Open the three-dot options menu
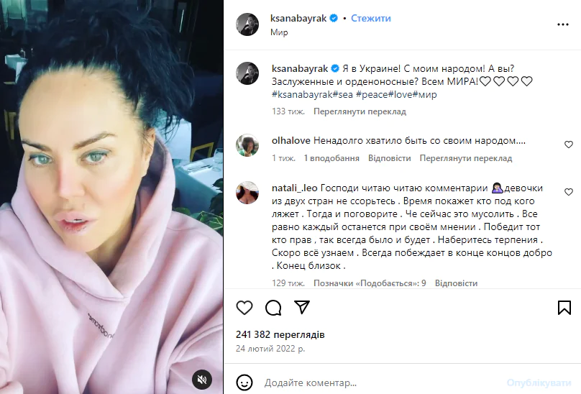Screen dimensions: 581x394 click(x=562, y=24)
